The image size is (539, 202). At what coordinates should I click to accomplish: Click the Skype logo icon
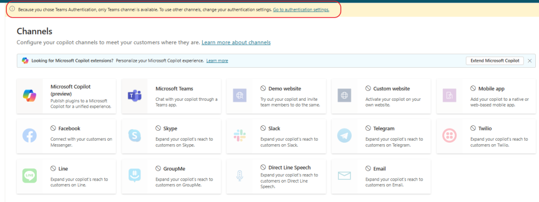[x=135, y=135]
